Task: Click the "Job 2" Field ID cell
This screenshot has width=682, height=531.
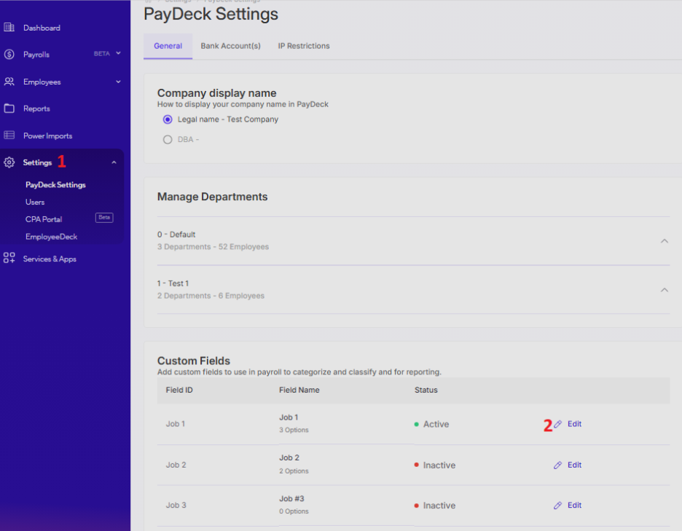Action: [176, 465]
